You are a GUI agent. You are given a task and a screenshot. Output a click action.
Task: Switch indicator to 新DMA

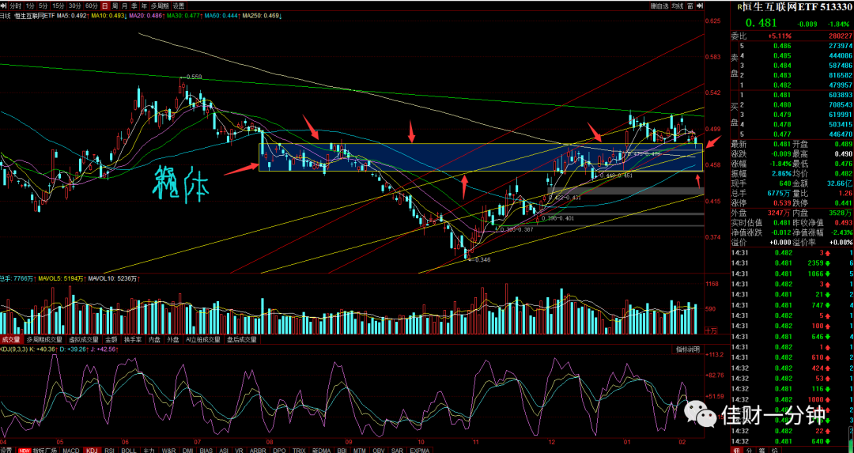coord(322,451)
